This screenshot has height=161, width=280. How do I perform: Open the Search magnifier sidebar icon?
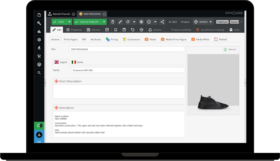[x=39, y=72]
